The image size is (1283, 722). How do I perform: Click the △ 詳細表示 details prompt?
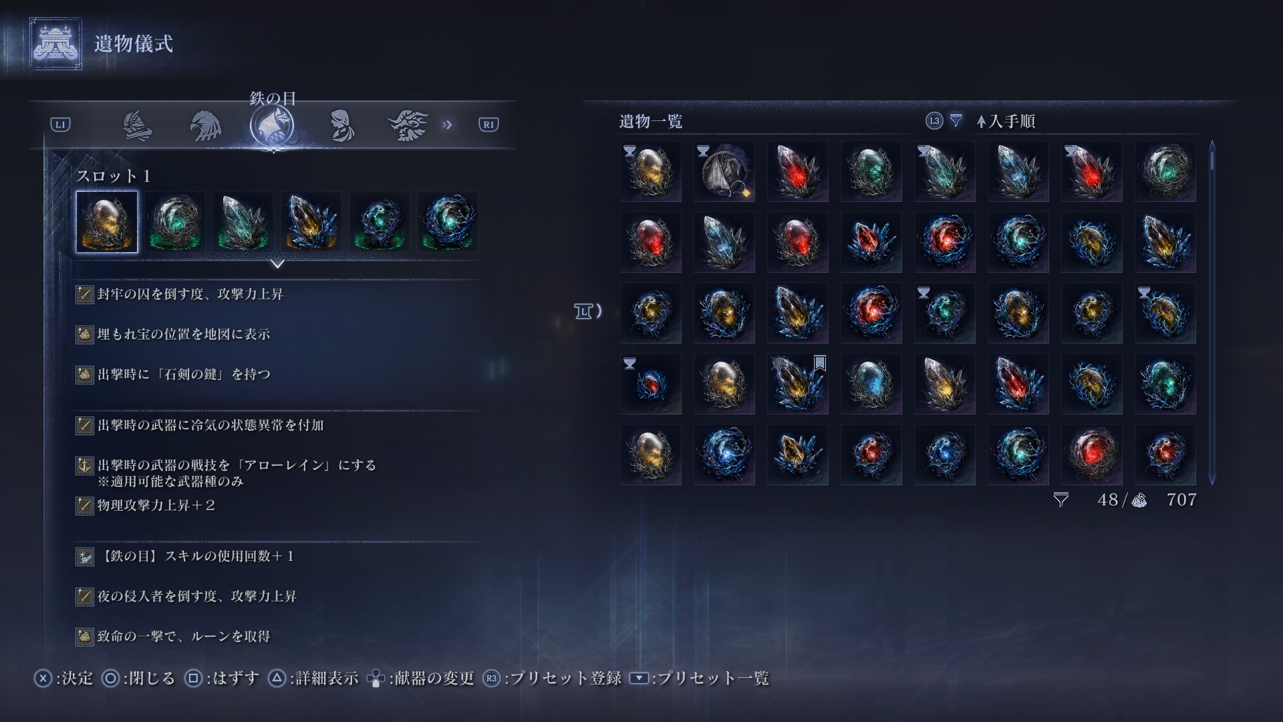tap(313, 679)
